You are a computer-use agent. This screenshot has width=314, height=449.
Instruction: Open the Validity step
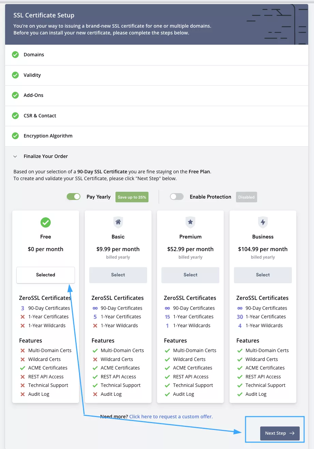click(x=32, y=75)
